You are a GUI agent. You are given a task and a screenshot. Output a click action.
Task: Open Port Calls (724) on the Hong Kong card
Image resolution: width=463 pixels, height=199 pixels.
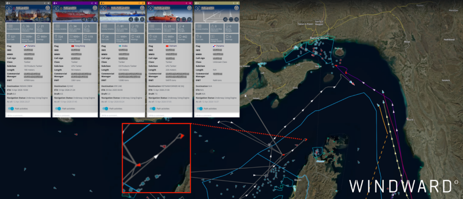(60, 38)
